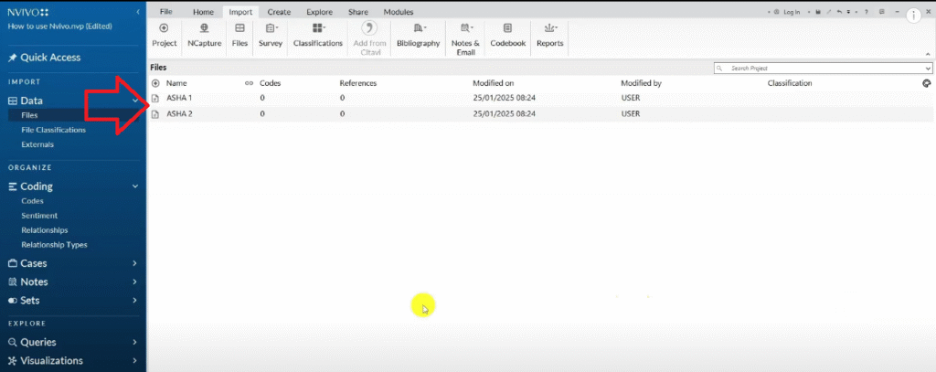Screen dimensions: 936x372
Task: Open NVivo help question mark
Action: pyautogui.click(x=867, y=12)
